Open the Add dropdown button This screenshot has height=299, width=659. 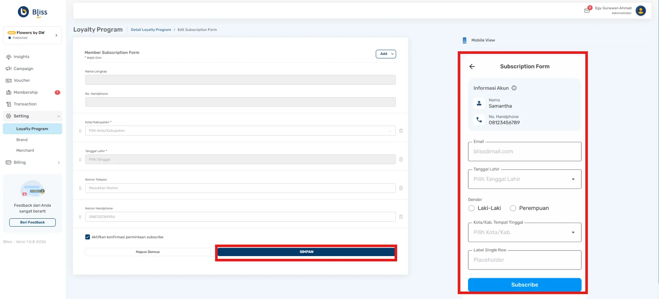point(386,54)
